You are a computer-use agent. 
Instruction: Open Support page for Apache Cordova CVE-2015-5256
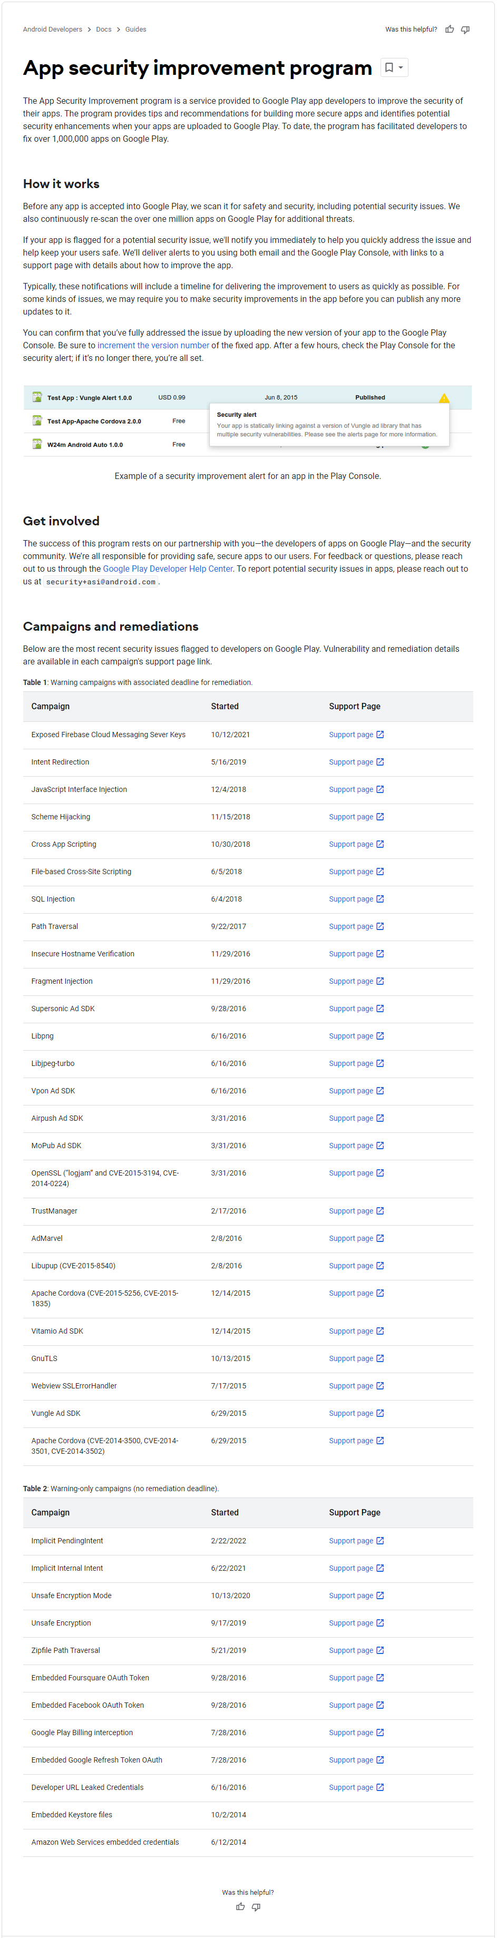(x=356, y=1293)
